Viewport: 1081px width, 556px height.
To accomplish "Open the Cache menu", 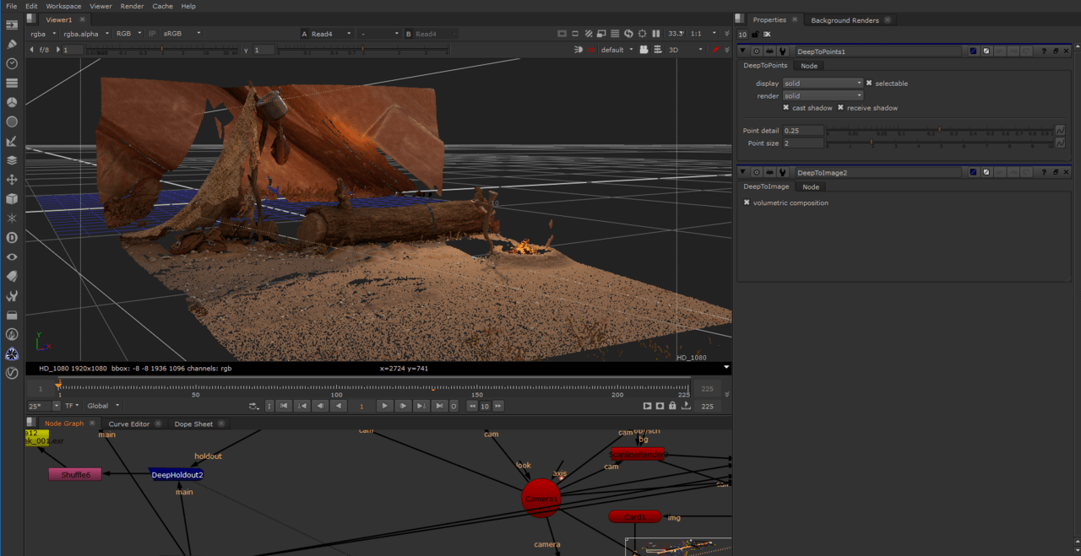I will point(162,6).
